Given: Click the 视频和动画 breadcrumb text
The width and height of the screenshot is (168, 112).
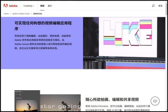Looking at the screenshot, I should point(37,14).
